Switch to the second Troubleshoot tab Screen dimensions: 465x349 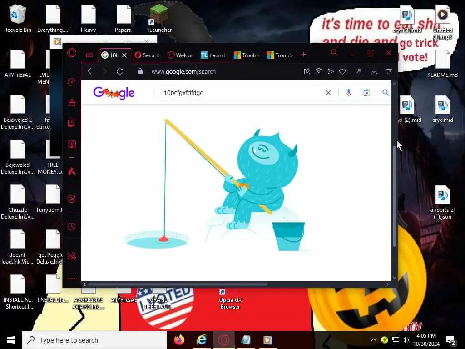point(280,55)
